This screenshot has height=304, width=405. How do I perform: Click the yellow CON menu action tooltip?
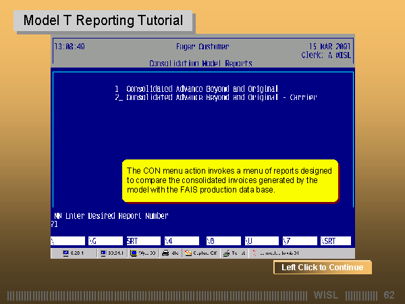[x=230, y=180]
